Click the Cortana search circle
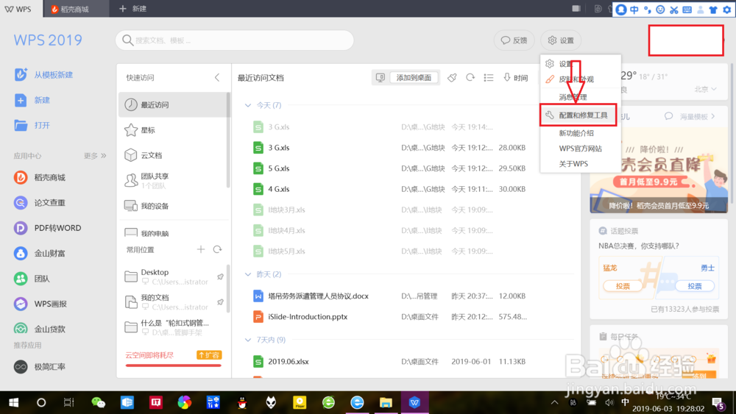The width and height of the screenshot is (736, 414). point(41,402)
